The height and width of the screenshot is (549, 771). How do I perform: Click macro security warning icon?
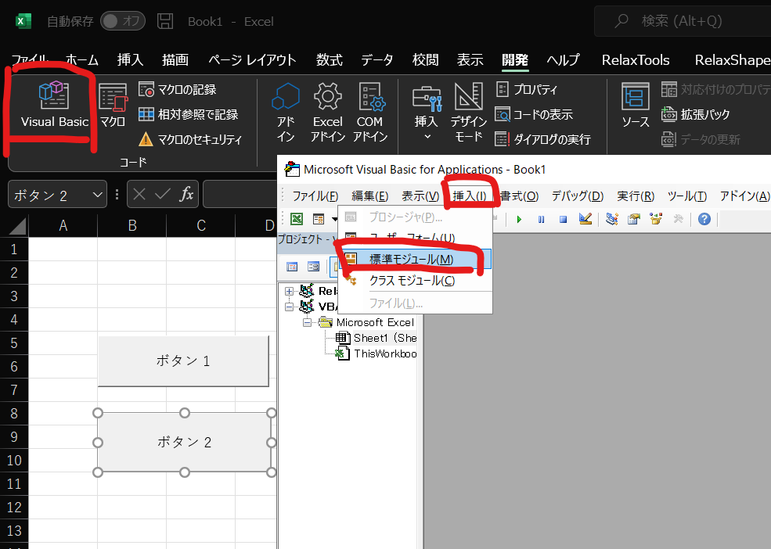point(146,139)
